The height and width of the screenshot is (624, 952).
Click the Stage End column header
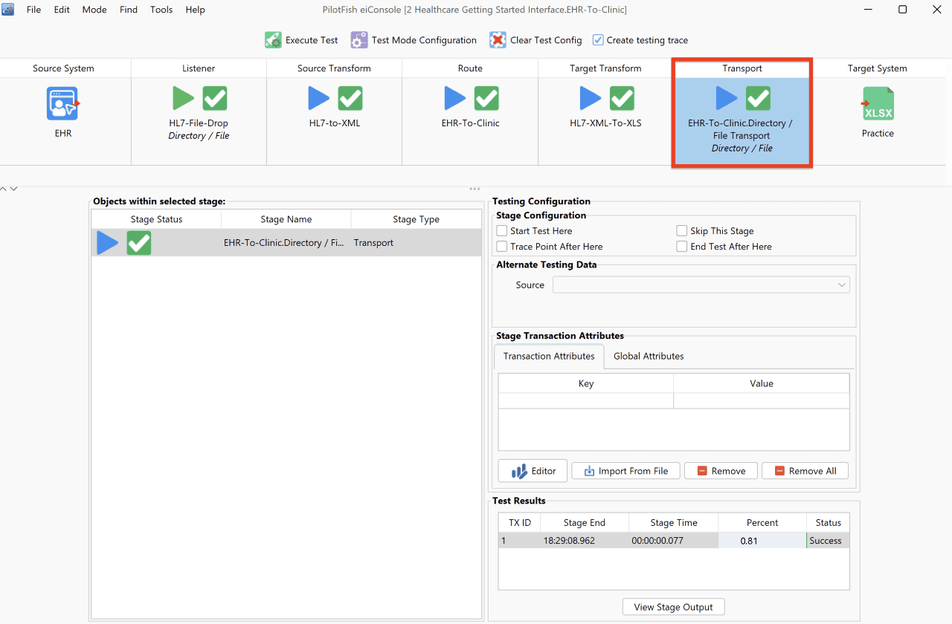pos(585,522)
